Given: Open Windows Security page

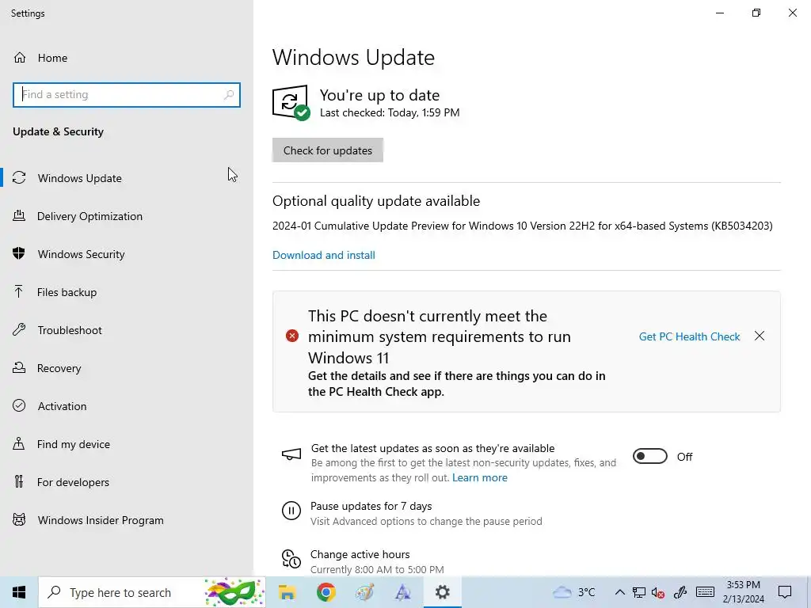Looking at the screenshot, I should [127, 254].
